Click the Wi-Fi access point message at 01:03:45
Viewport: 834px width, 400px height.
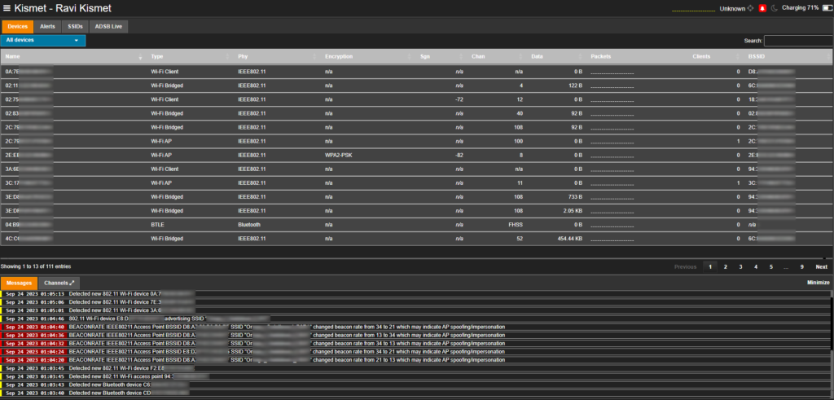click(x=415, y=376)
